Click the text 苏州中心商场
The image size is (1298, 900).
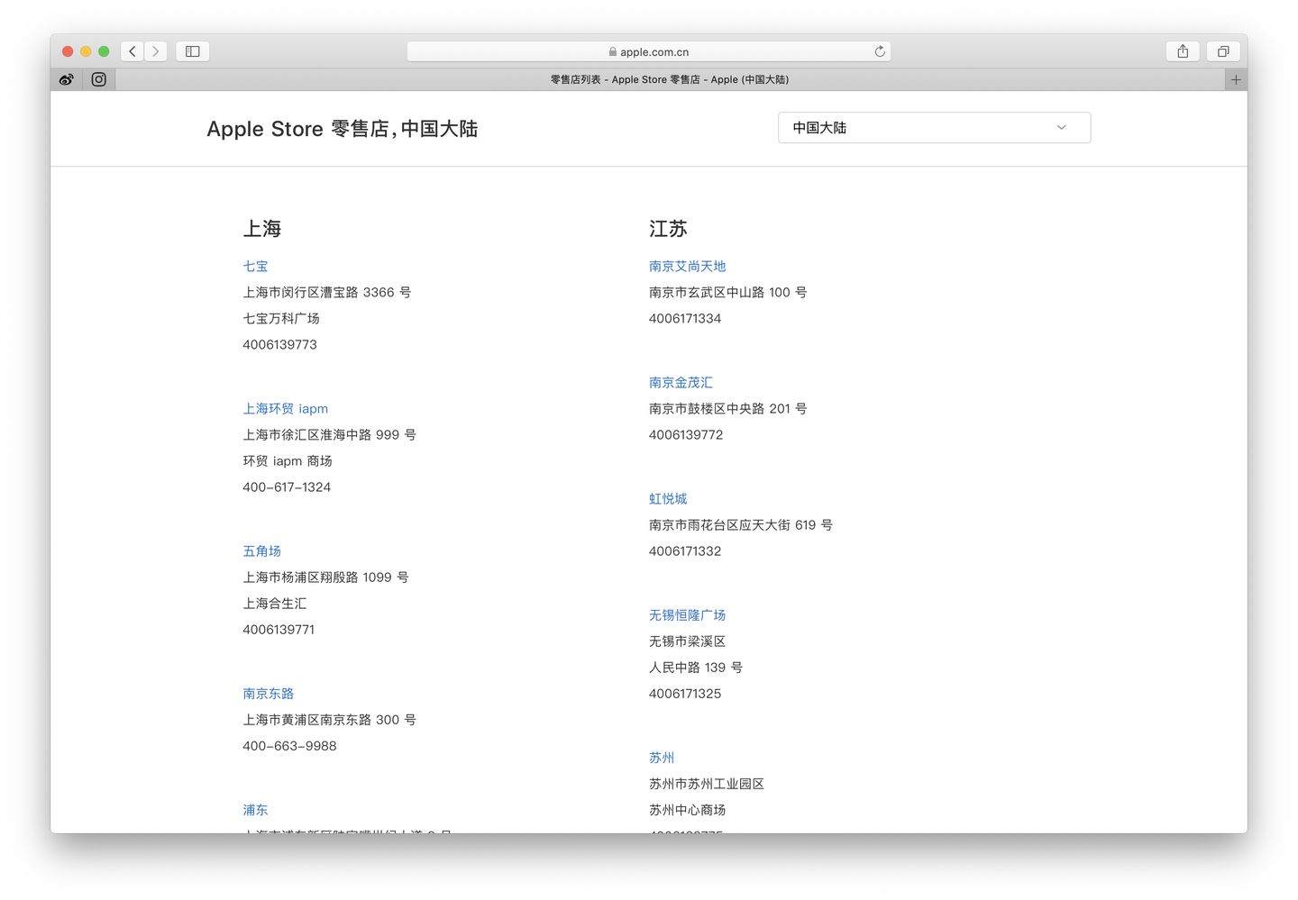pos(687,810)
